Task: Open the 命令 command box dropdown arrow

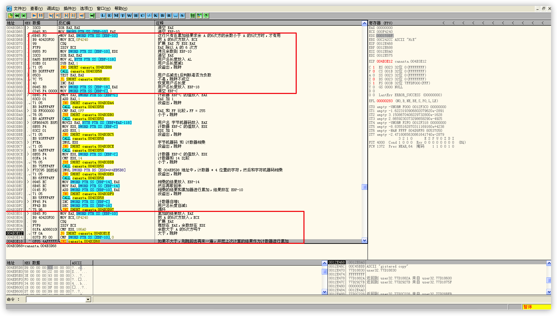Action: [88, 300]
